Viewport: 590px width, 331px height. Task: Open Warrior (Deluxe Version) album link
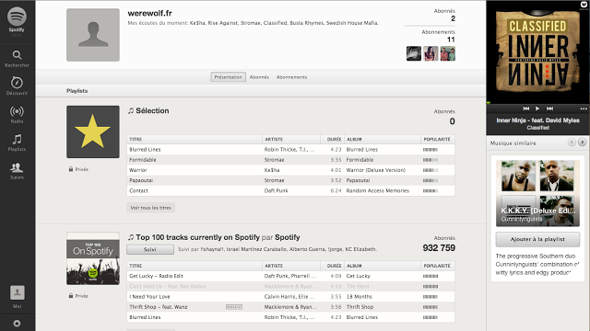376,170
